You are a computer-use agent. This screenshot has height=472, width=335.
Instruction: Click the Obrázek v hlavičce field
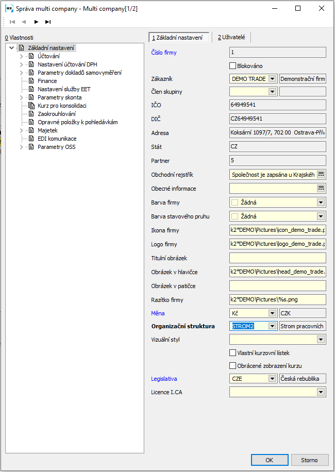277,272
